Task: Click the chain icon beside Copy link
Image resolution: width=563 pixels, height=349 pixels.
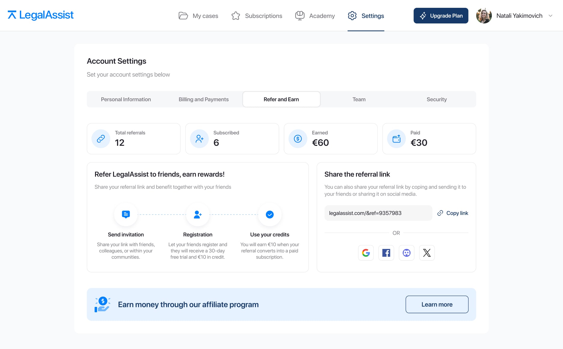Action: [440, 213]
